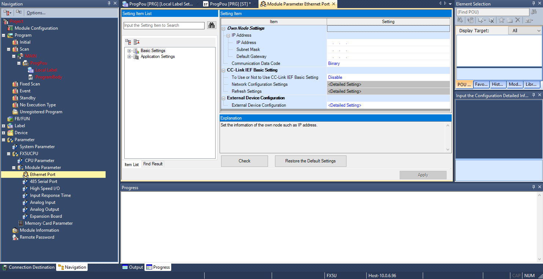543x279 pixels.
Task: Click the Setting Item search input field
Action: click(x=164, y=25)
